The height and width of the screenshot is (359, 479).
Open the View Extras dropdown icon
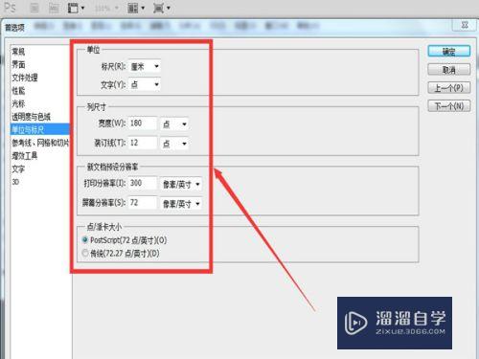tap(76, 8)
